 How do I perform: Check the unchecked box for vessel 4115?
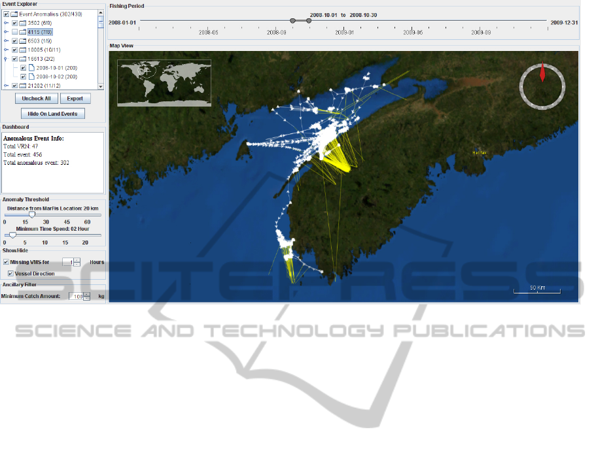pyautogui.click(x=14, y=31)
